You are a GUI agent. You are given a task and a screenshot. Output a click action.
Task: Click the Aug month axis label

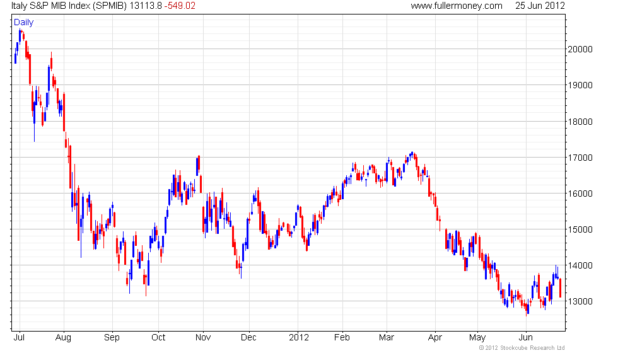(63, 338)
